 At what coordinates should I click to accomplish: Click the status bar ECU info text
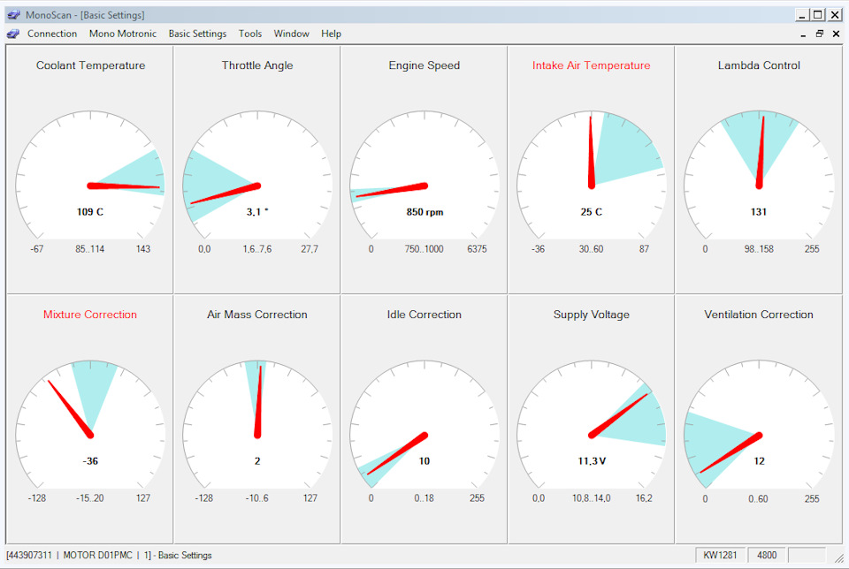(x=109, y=556)
